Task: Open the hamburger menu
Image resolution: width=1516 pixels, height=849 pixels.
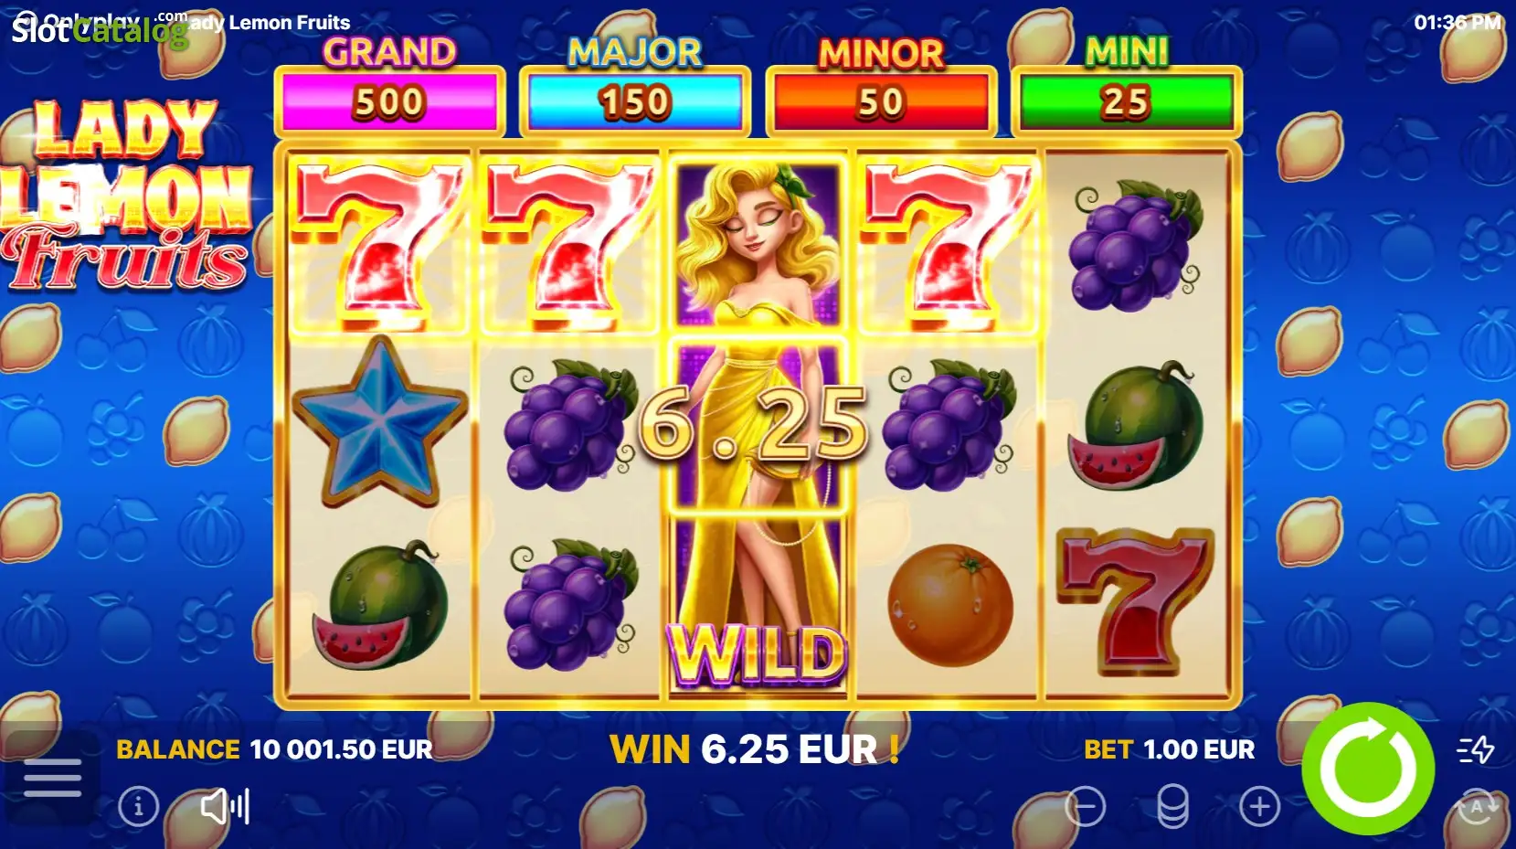Action: click(52, 778)
